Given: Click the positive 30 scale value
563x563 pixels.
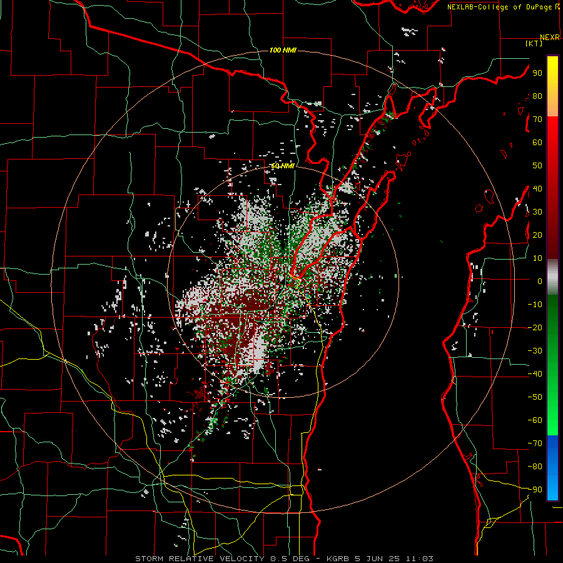Looking at the screenshot, I should 537,212.
